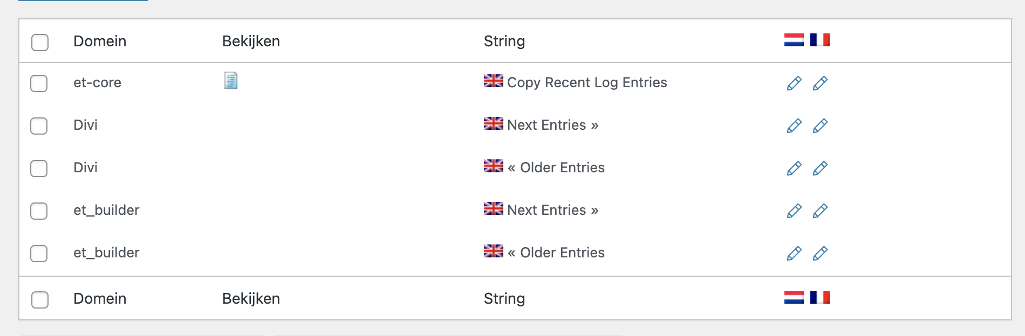
Task: Edit Dutch translation of et_builder Next Entries
Action: coord(794,211)
